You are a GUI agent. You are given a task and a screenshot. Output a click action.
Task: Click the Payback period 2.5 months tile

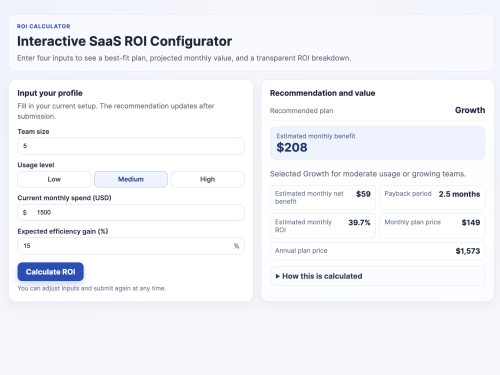[x=432, y=197]
